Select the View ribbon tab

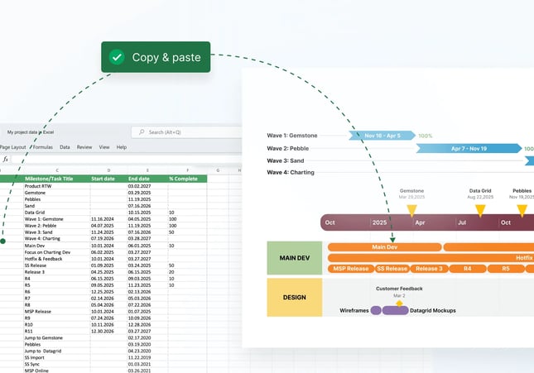click(104, 147)
